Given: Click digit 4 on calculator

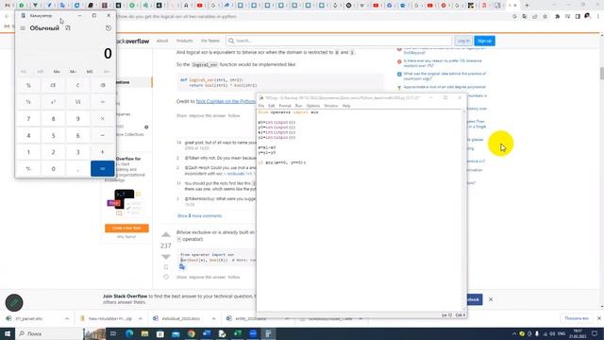Looking at the screenshot, I should tap(28, 135).
